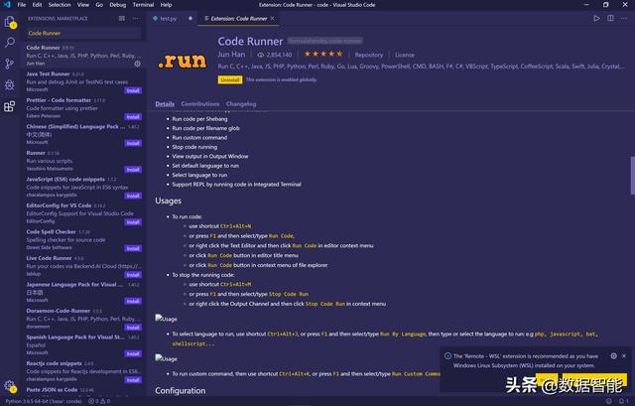Install JavaScript (ES6) code snippets
The width and height of the screenshot is (635, 406).
[133, 197]
